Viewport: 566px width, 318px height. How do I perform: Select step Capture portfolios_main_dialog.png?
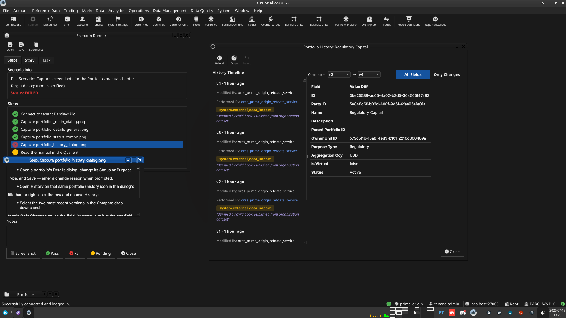[97, 122]
